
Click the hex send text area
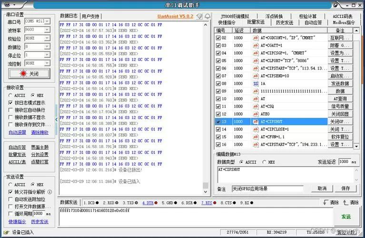click(196, 217)
